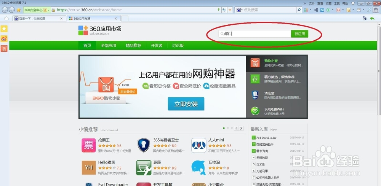The width and height of the screenshot is (381, 186).
Task: Click the 立即安装 banner button
Action: click(186, 104)
